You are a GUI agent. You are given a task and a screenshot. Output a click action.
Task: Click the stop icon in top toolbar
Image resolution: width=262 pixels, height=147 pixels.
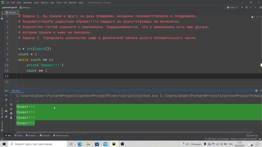255,7
